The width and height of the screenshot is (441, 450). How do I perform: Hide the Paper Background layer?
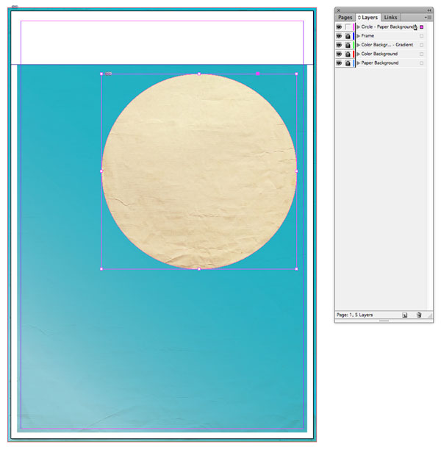tap(339, 63)
